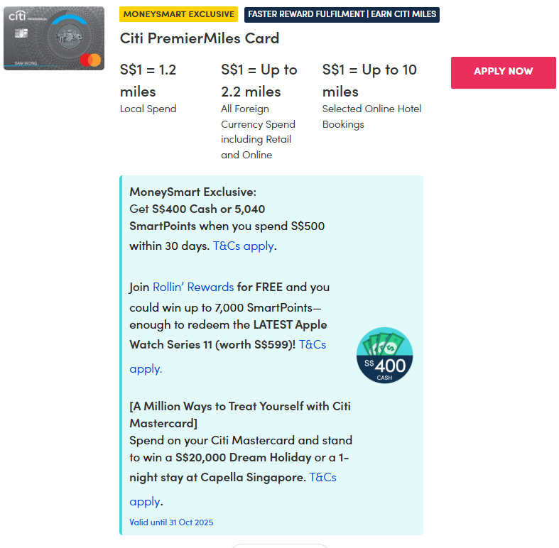Click the 'Valid until 31 Oct 2025' text
Viewport: 559px width, 548px height.
click(x=171, y=522)
